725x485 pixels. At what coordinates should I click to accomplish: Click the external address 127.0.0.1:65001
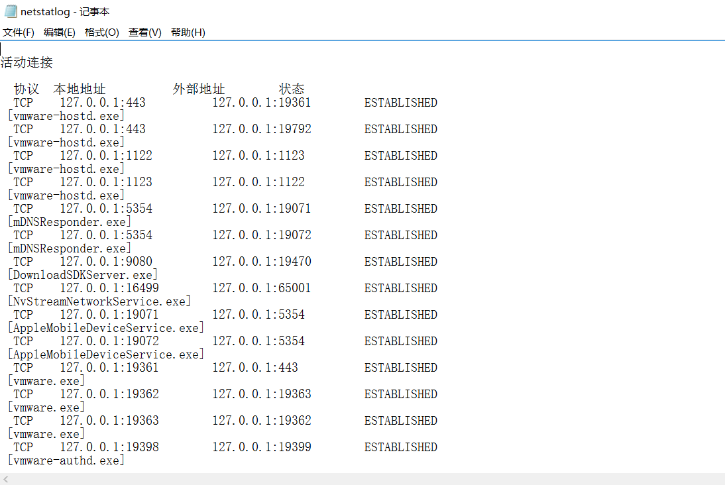click(262, 288)
